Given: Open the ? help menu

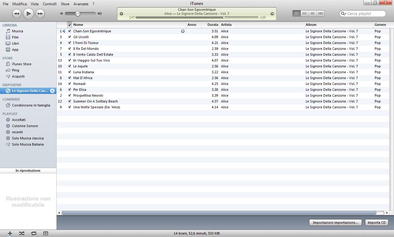Looking at the screenshot, I should point(93,4).
